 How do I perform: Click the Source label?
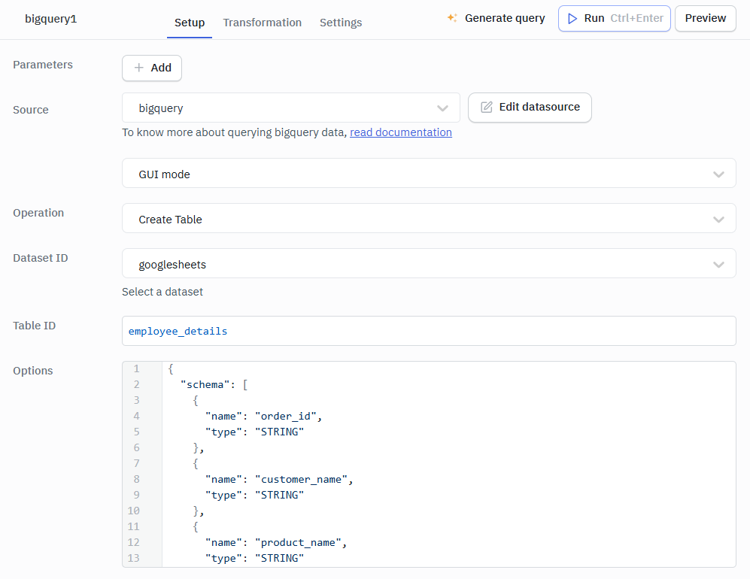click(x=31, y=110)
